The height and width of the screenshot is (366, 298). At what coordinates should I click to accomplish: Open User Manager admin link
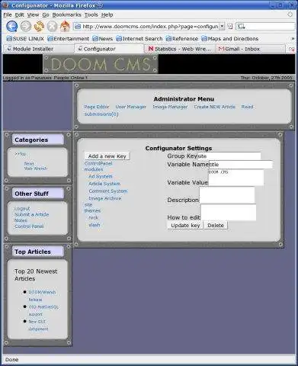131,107
